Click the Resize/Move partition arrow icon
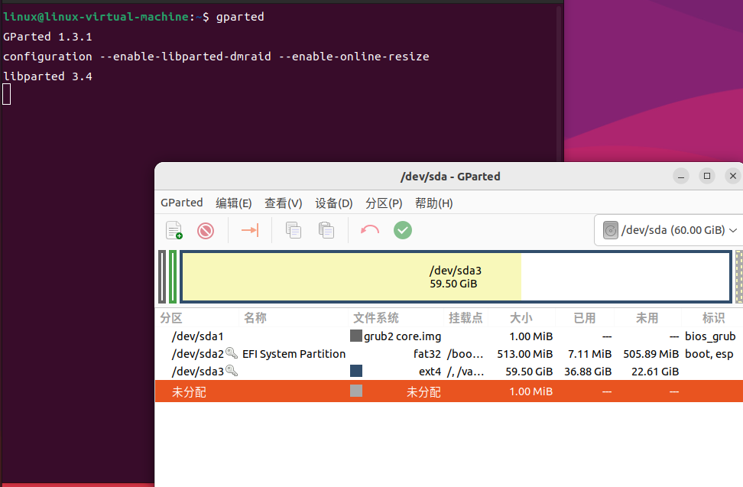Image resolution: width=743 pixels, height=487 pixels. pos(250,230)
